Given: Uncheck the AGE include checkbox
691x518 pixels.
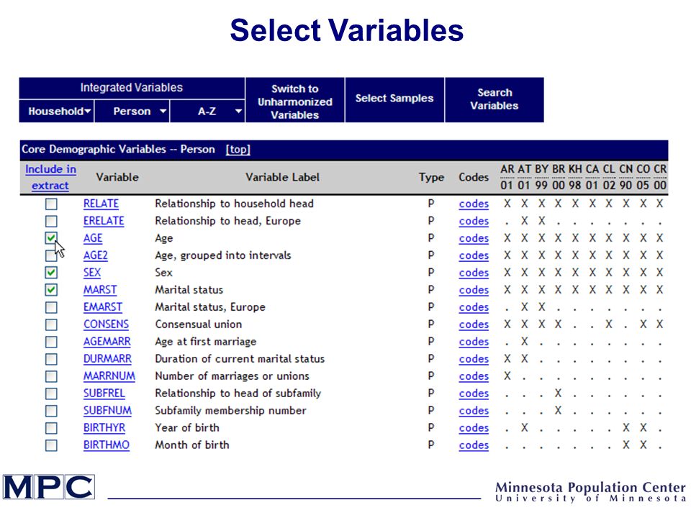Looking at the screenshot, I should pos(51,238).
